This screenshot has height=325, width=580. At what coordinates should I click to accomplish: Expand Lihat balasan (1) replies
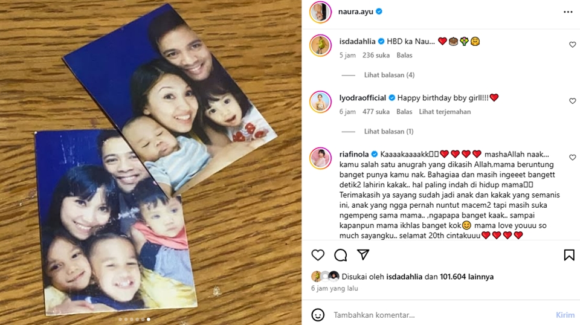[x=388, y=132]
